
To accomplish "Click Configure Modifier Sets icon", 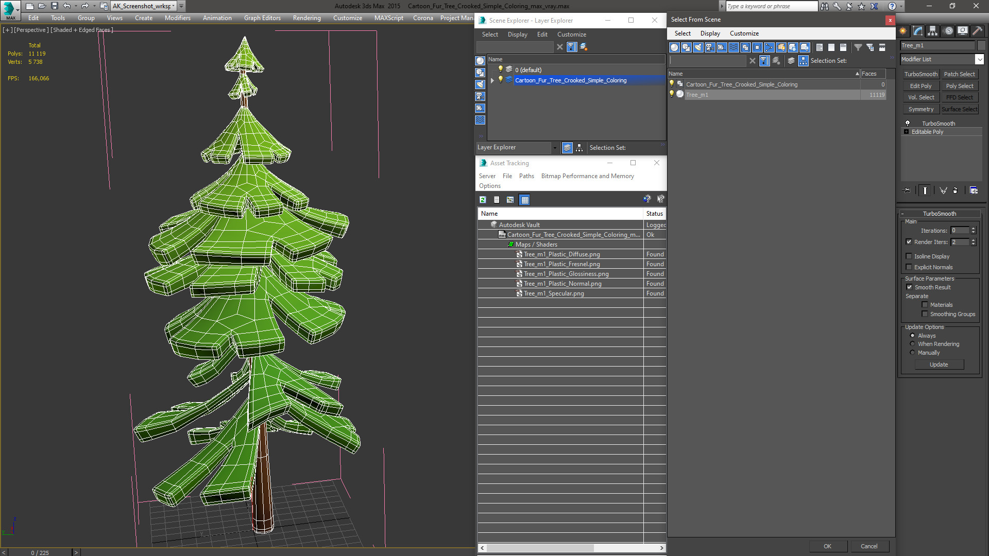I will pyautogui.click(x=974, y=190).
